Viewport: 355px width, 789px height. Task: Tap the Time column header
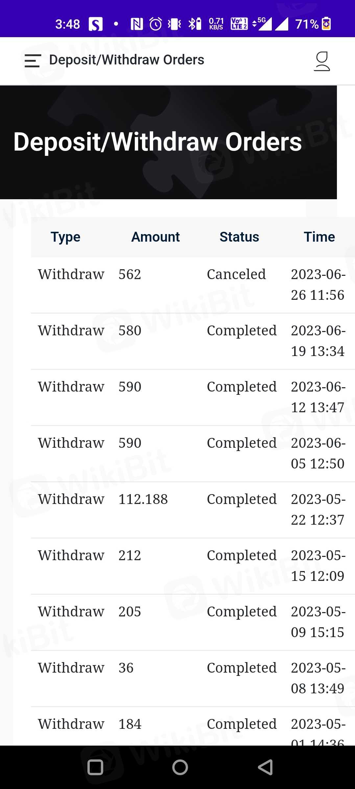pos(319,237)
